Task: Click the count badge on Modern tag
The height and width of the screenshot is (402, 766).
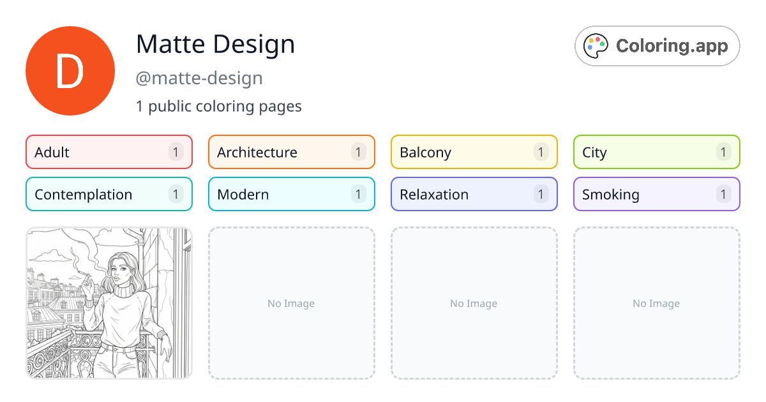Action: tap(359, 194)
